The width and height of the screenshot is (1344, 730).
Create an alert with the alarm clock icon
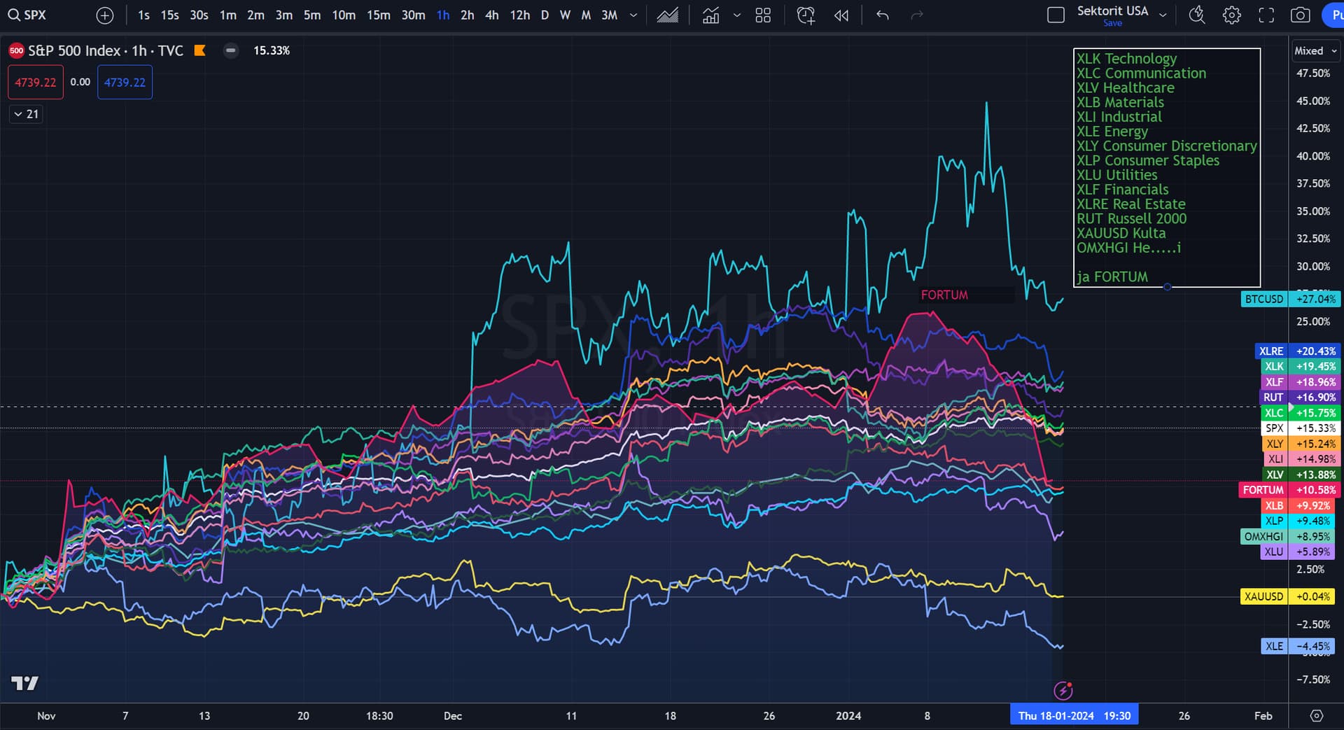[806, 15]
